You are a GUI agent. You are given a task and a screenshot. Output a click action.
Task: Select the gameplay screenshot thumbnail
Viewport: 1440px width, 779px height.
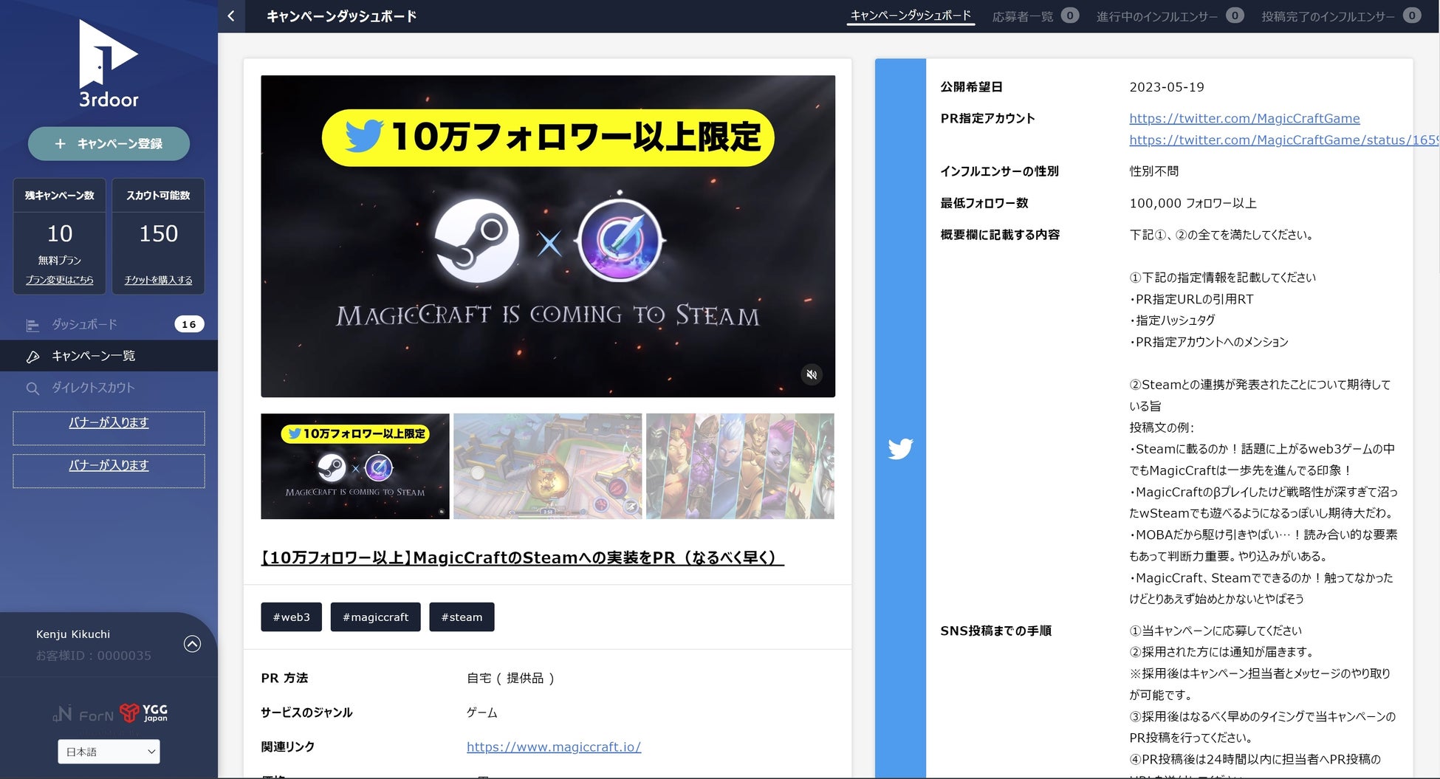coord(548,466)
